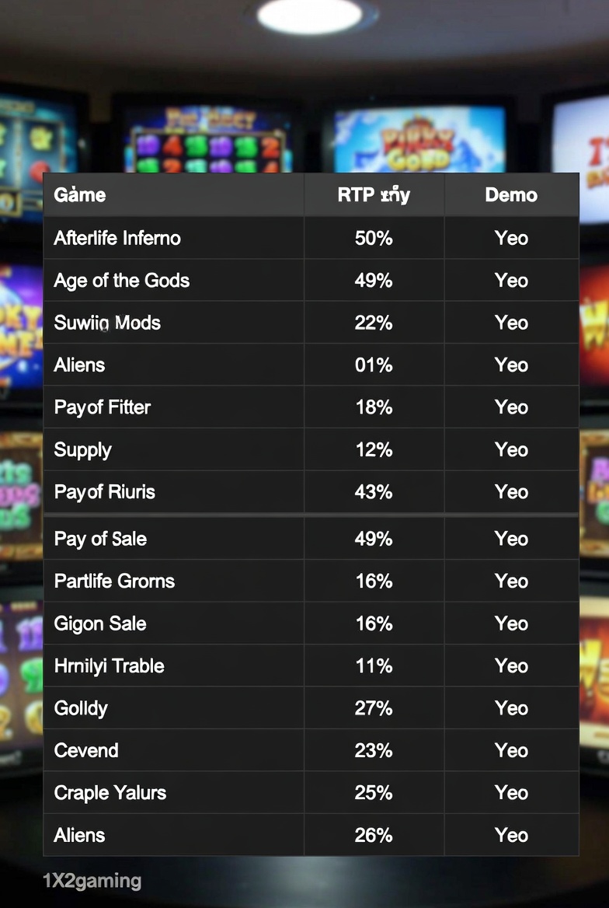Viewport: 609px width, 908px height.
Task: Open the Payof Riuris game
Action: click(105, 492)
